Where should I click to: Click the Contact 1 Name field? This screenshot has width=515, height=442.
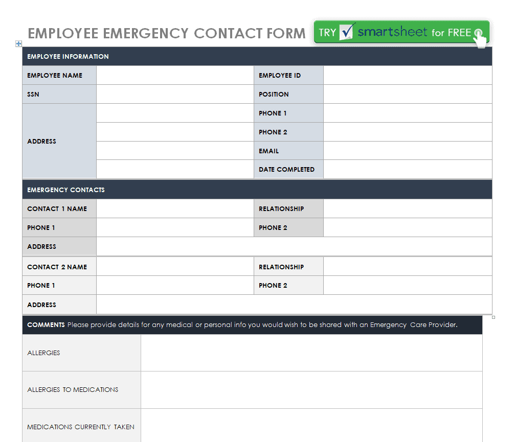(175, 208)
